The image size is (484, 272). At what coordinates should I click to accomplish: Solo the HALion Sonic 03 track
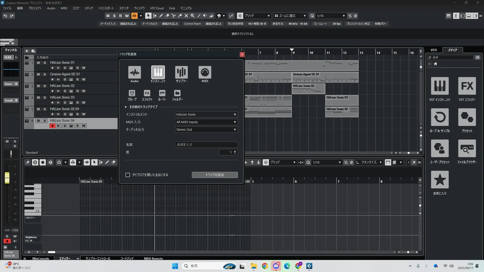tap(45, 97)
